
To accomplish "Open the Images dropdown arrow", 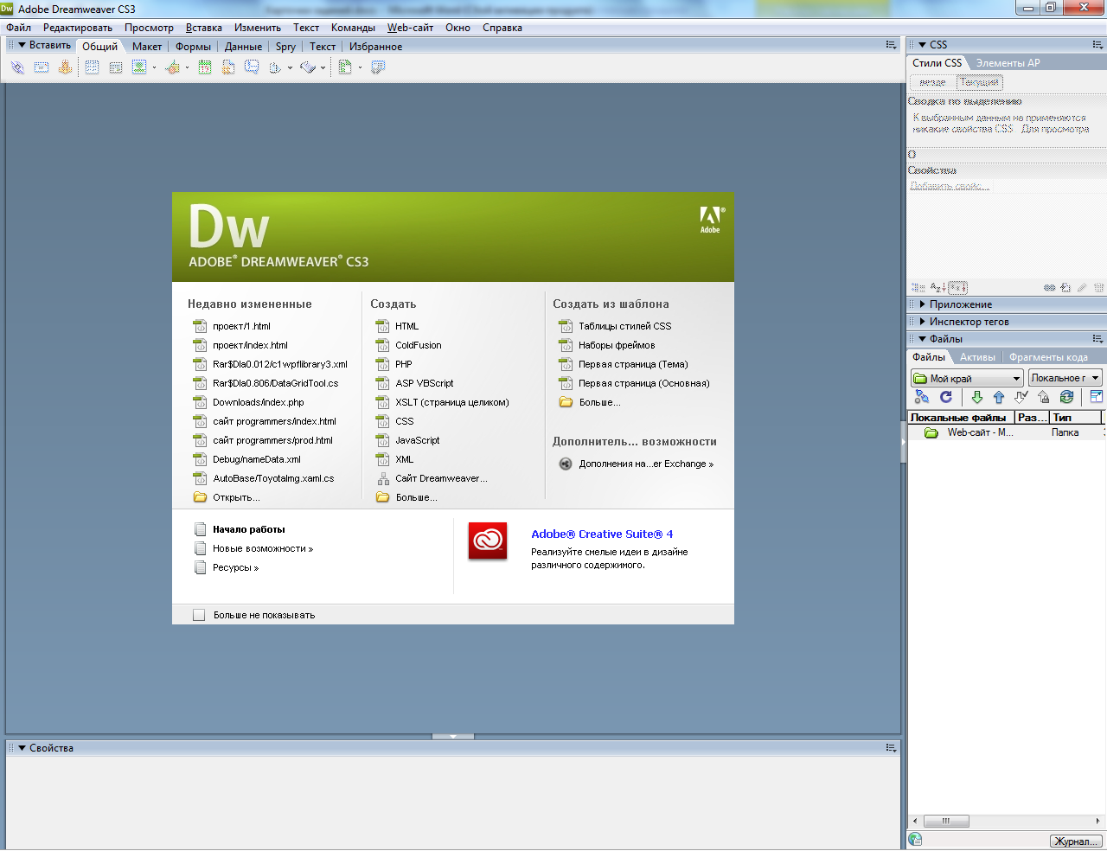I will [154, 68].
